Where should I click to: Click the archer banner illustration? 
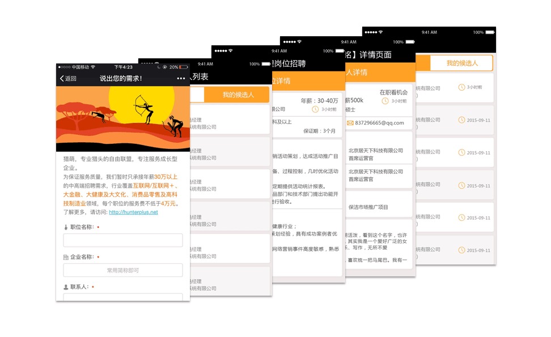pyautogui.click(x=122, y=119)
